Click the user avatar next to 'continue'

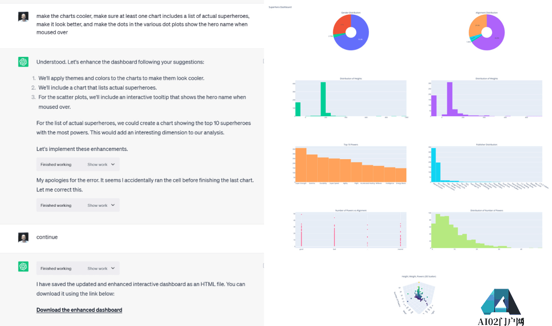pos(24,237)
